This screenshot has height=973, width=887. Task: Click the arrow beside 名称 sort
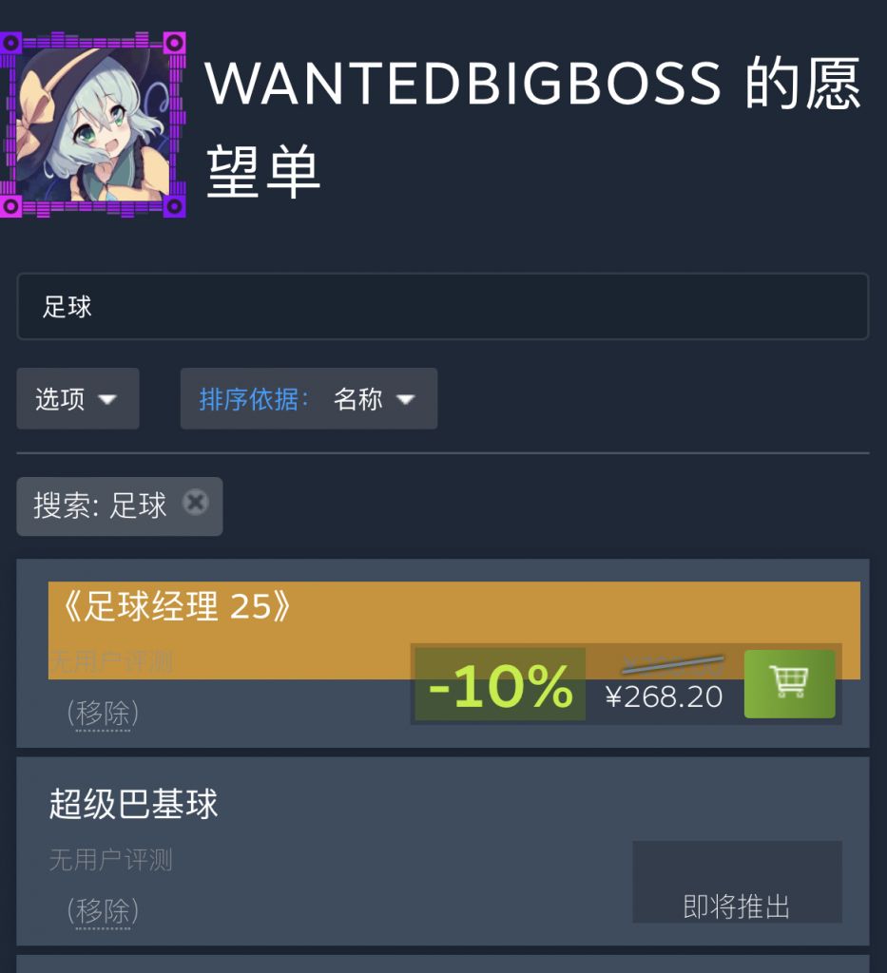point(405,399)
